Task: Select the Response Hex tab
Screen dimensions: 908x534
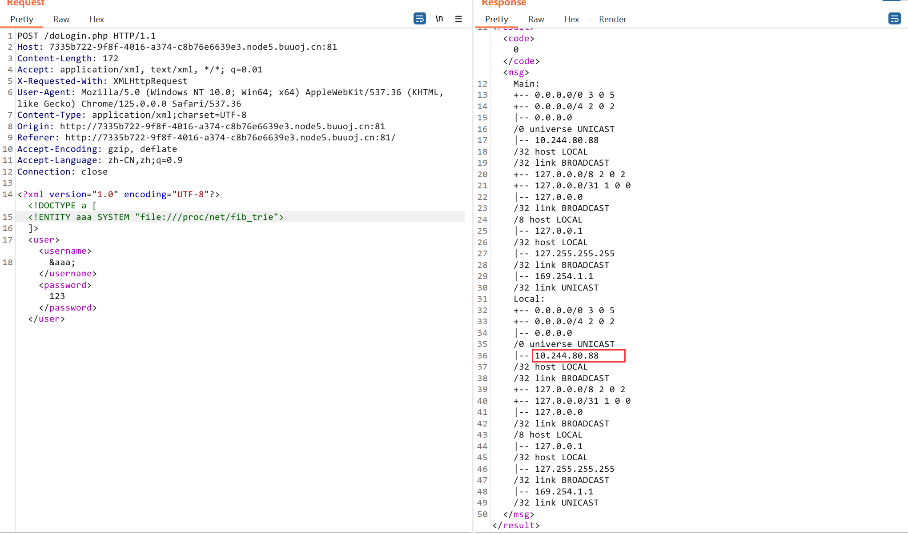Action: (571, 19)
